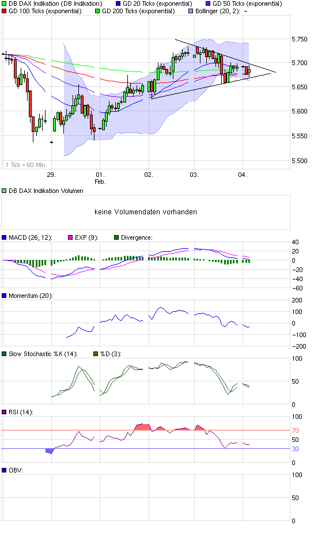Screen dimensions: 314x533
Task: Click the '1 Tick = 60 Min.' note
Action: (x=26, y=165)
